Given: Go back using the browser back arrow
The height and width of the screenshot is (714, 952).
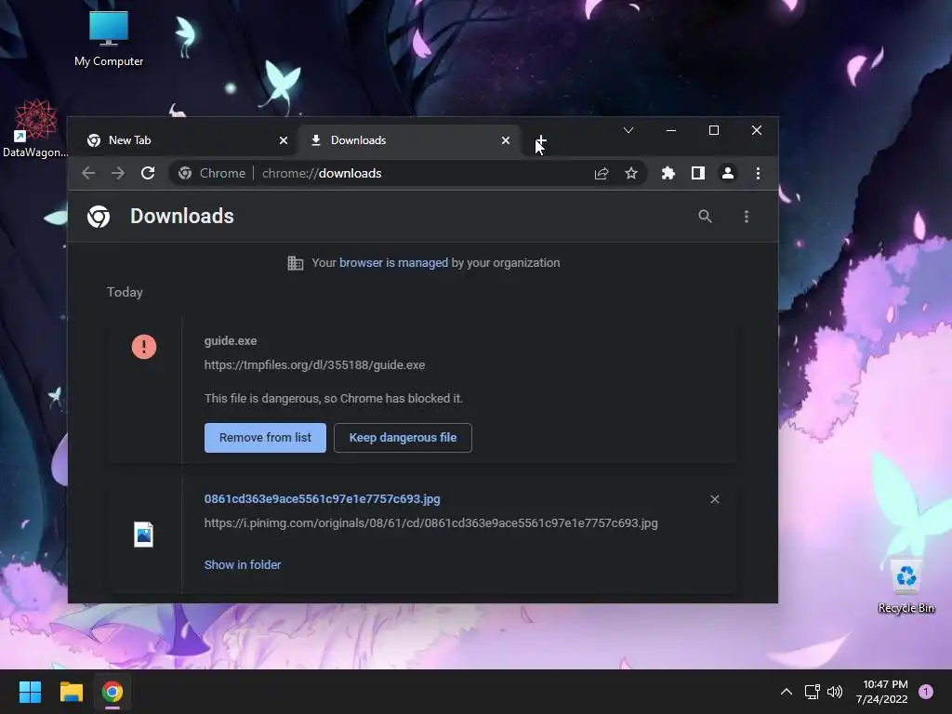Looking at the screenshot, I should (x=88, y=173).
